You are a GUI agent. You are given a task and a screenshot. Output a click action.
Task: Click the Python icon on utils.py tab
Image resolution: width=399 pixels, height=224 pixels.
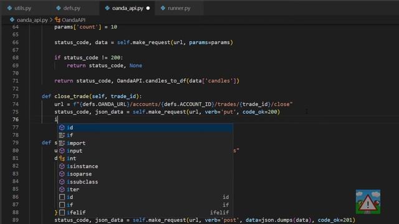coord(10,8)
